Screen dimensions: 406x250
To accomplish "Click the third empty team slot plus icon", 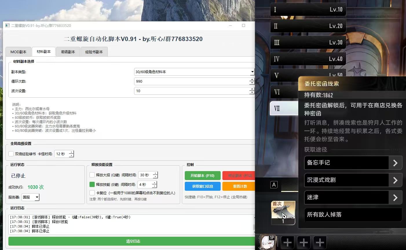I will pos(319,242).
